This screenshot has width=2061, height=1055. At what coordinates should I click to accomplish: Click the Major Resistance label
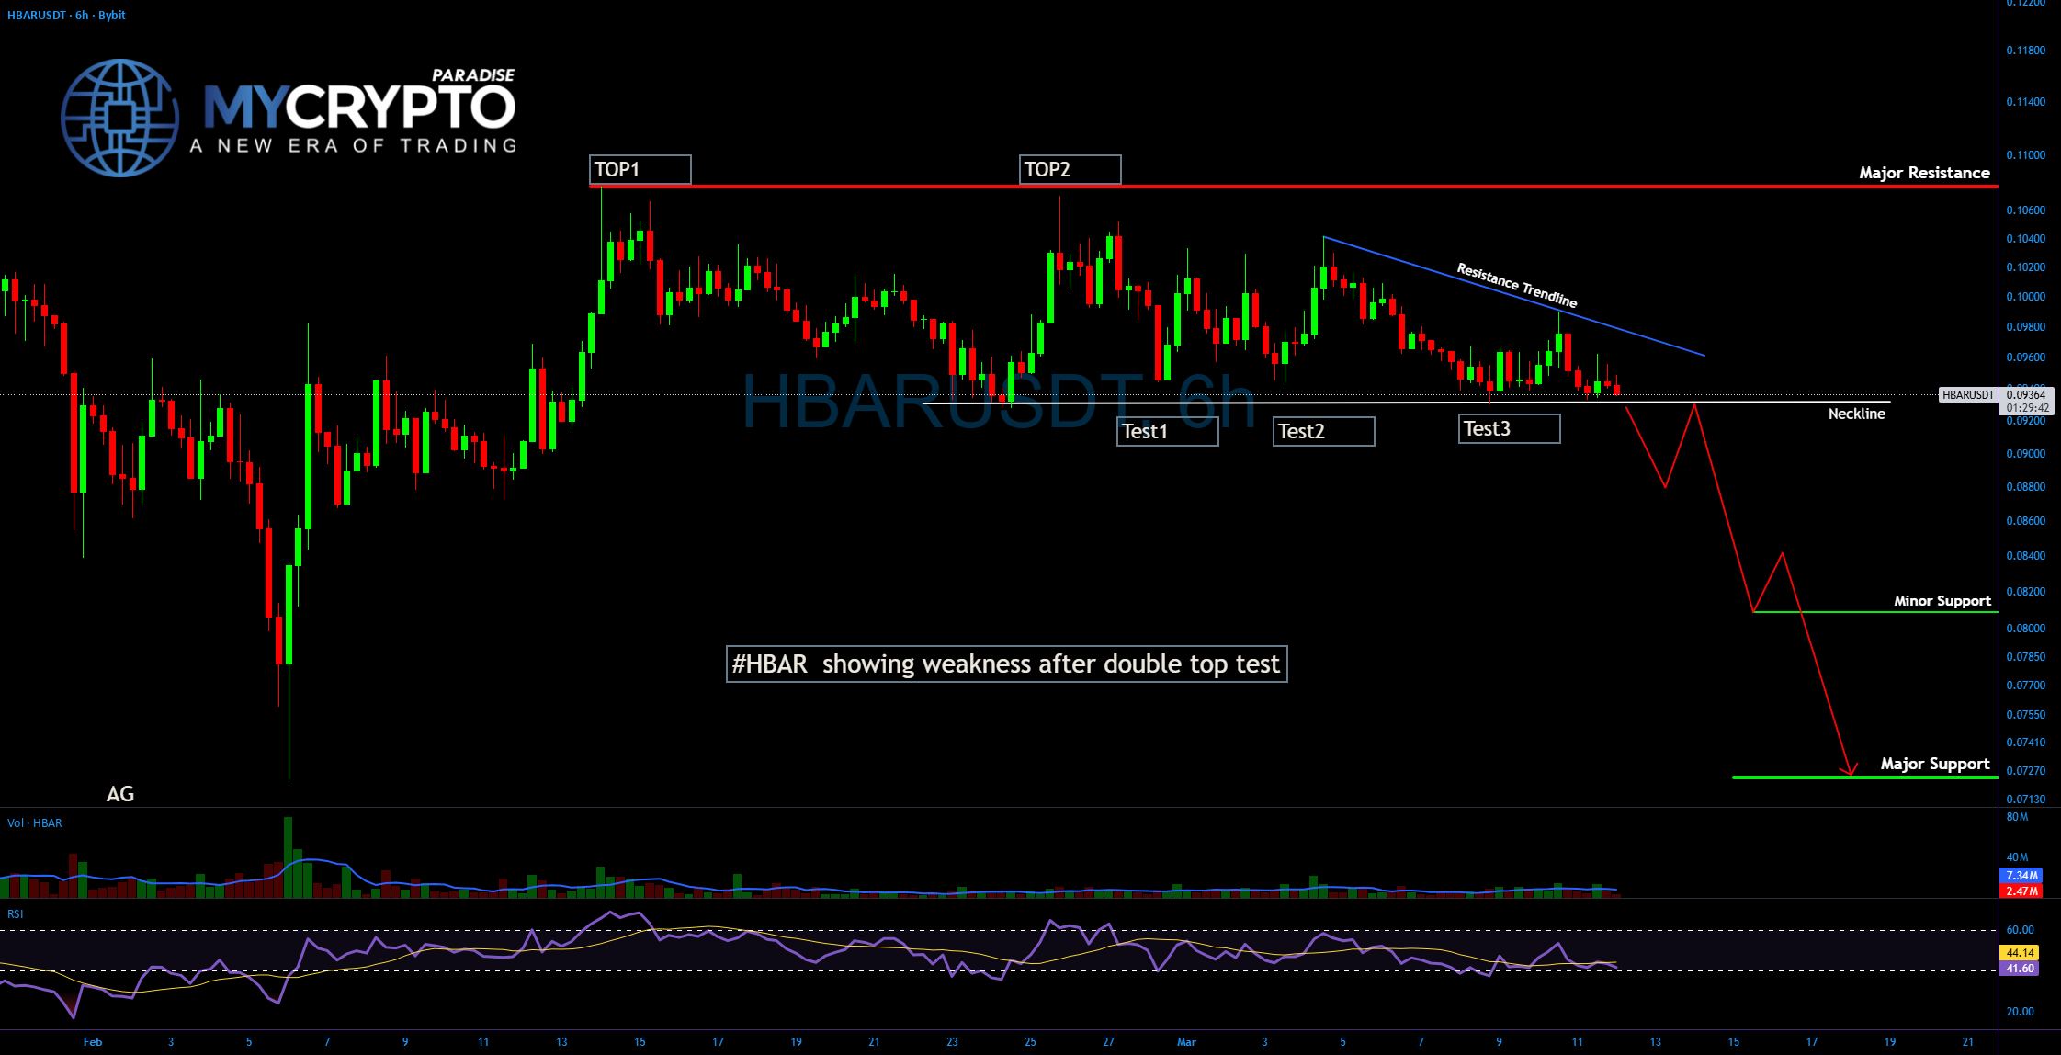click(x=1924, y=173)
